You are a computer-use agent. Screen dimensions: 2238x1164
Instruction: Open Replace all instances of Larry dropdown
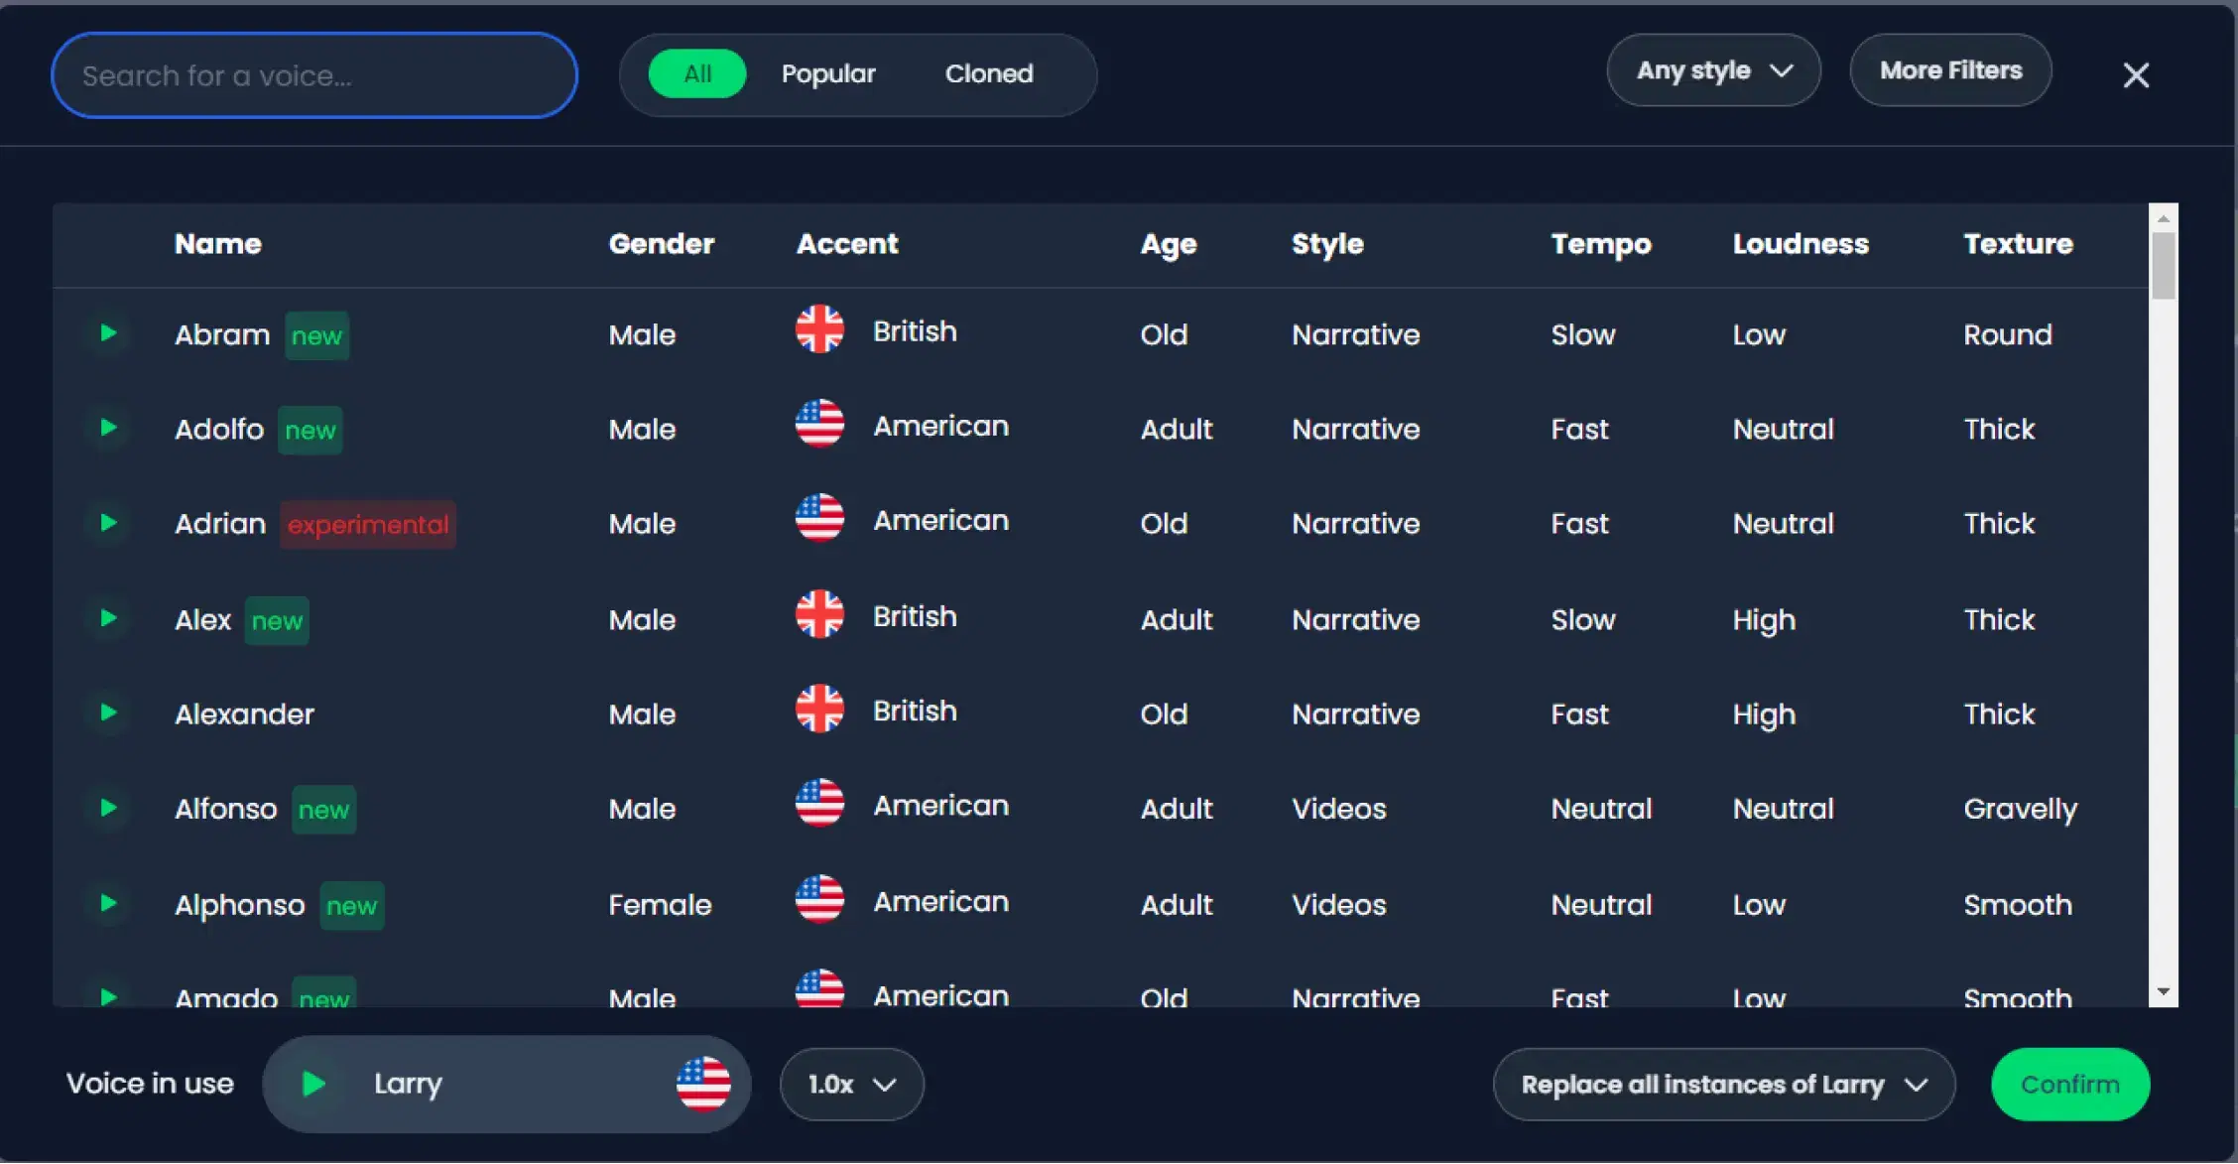[x=1723, y=1084]
